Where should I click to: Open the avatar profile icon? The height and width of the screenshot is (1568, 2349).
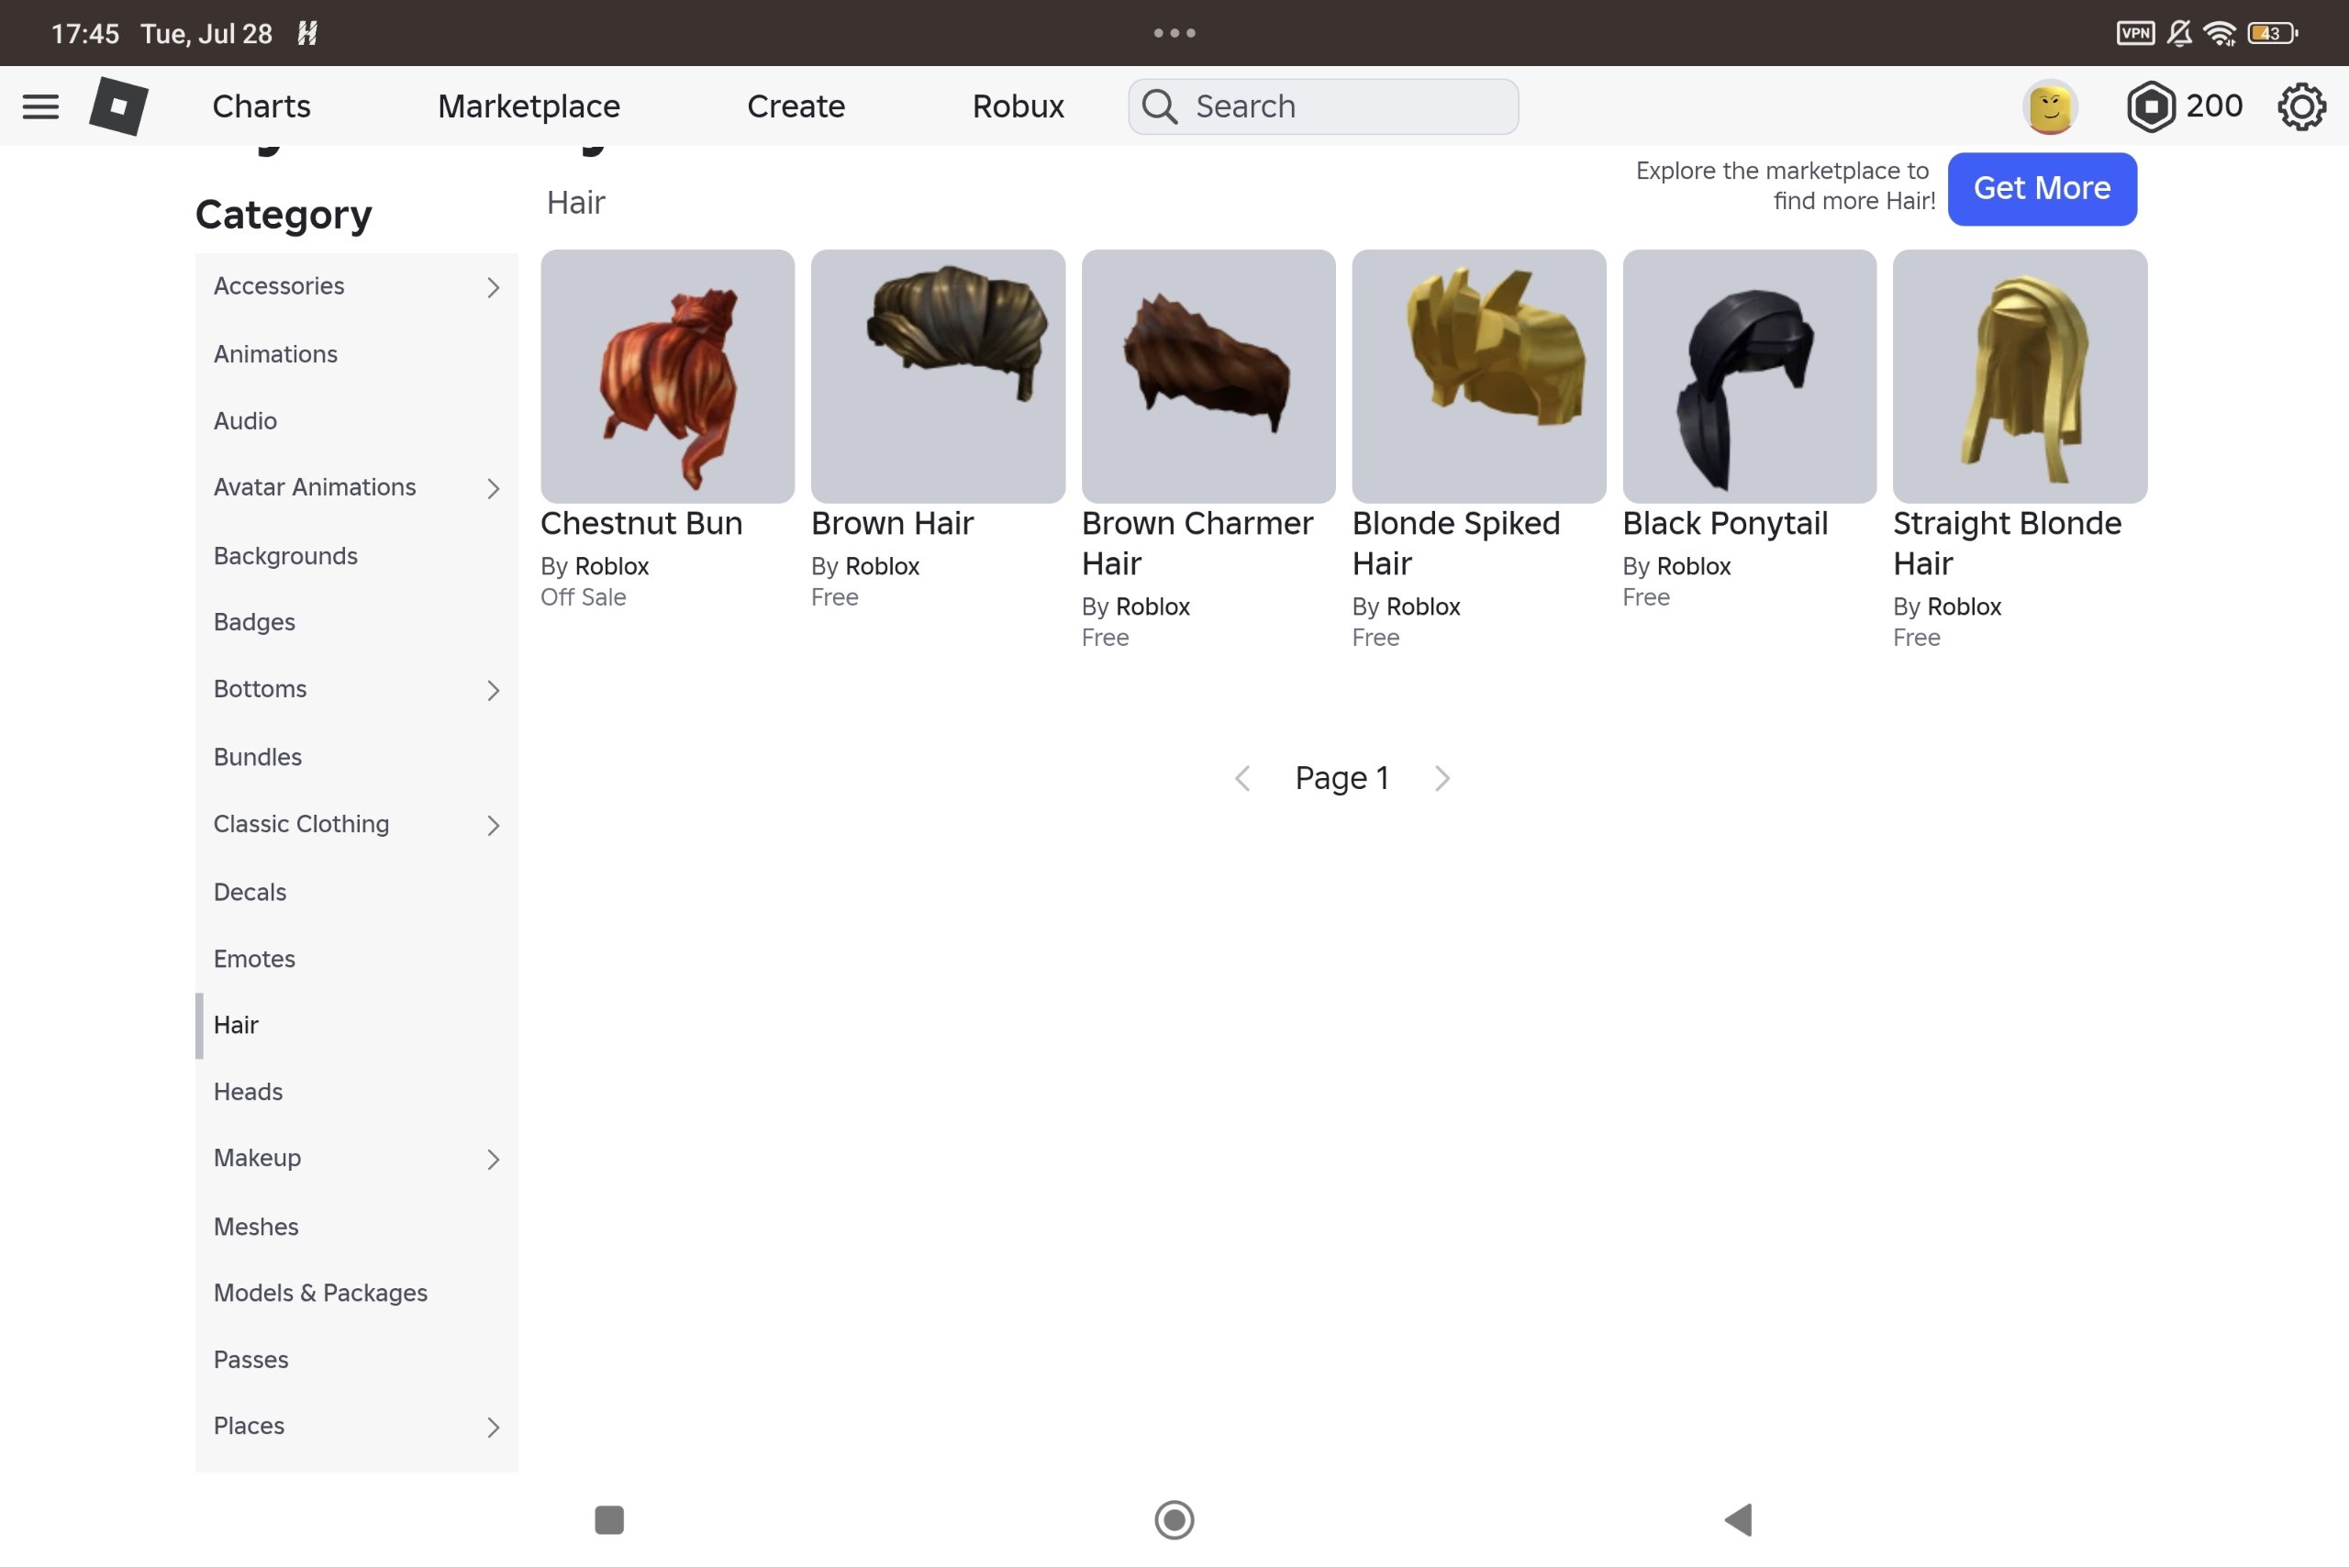coord(2050,106)
